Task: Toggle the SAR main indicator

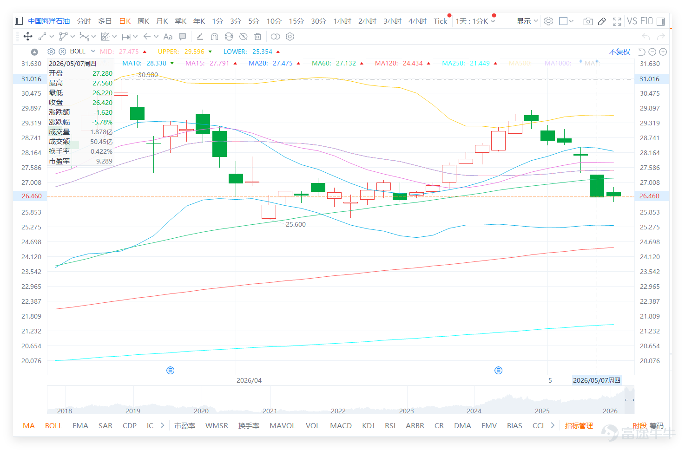Action: 105,426
